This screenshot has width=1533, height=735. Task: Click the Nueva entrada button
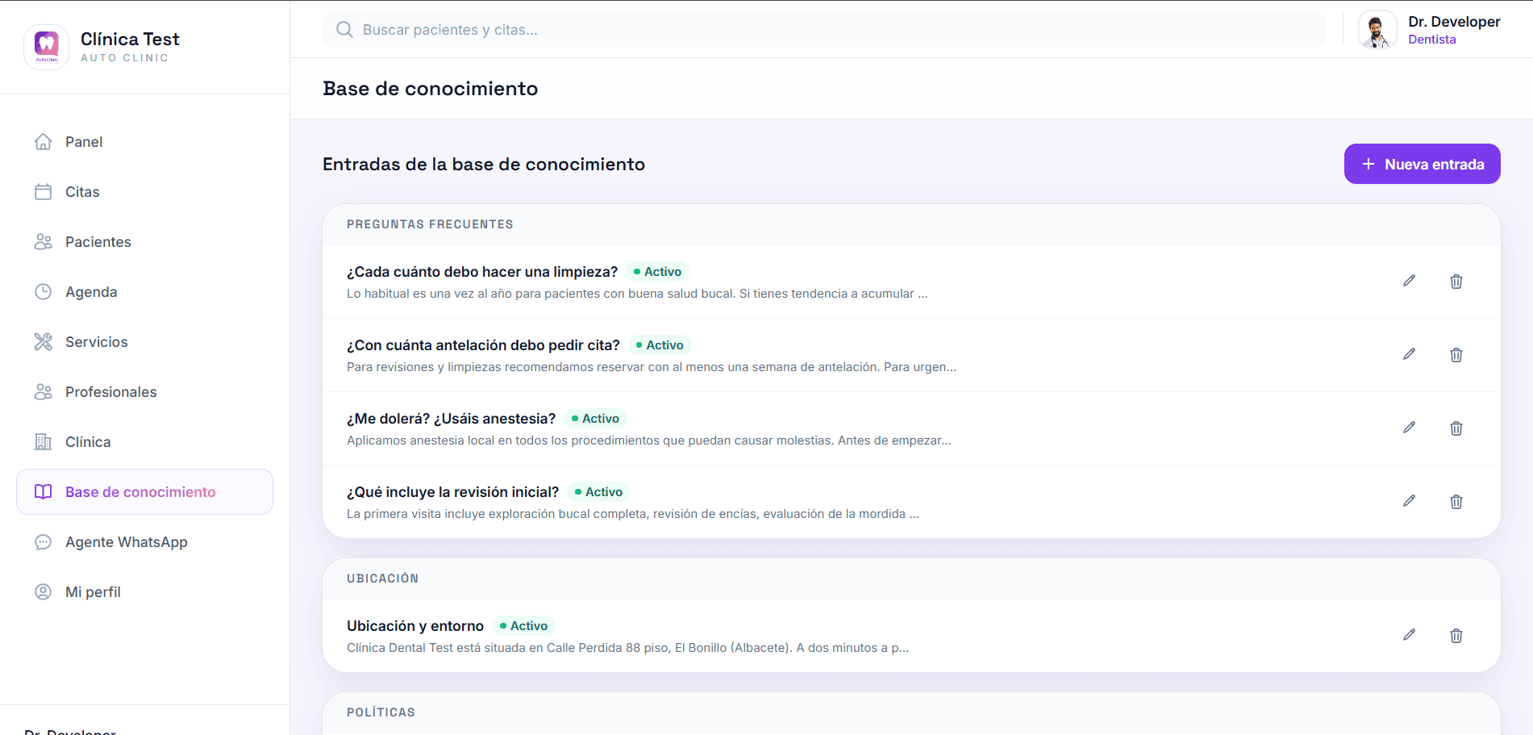click(1422, 164)
